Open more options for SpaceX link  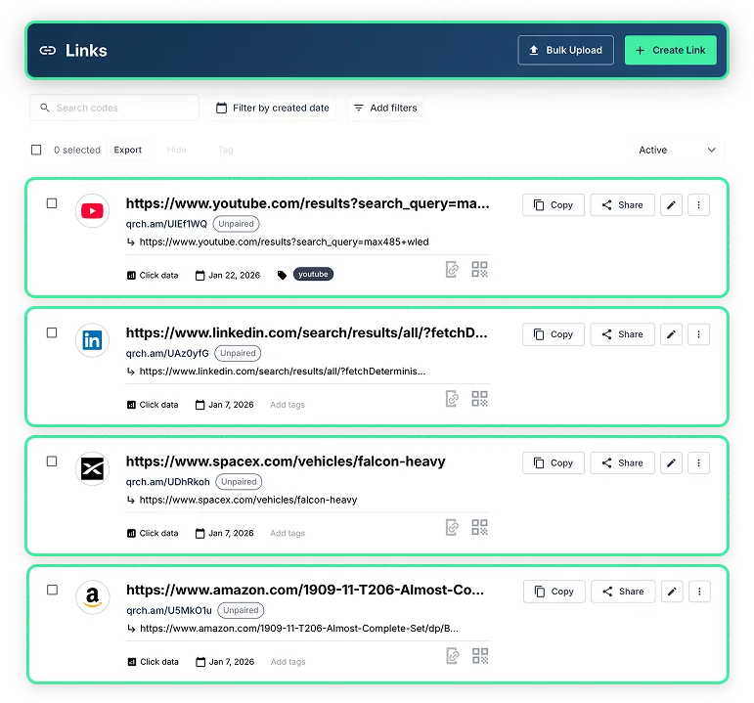698,463
